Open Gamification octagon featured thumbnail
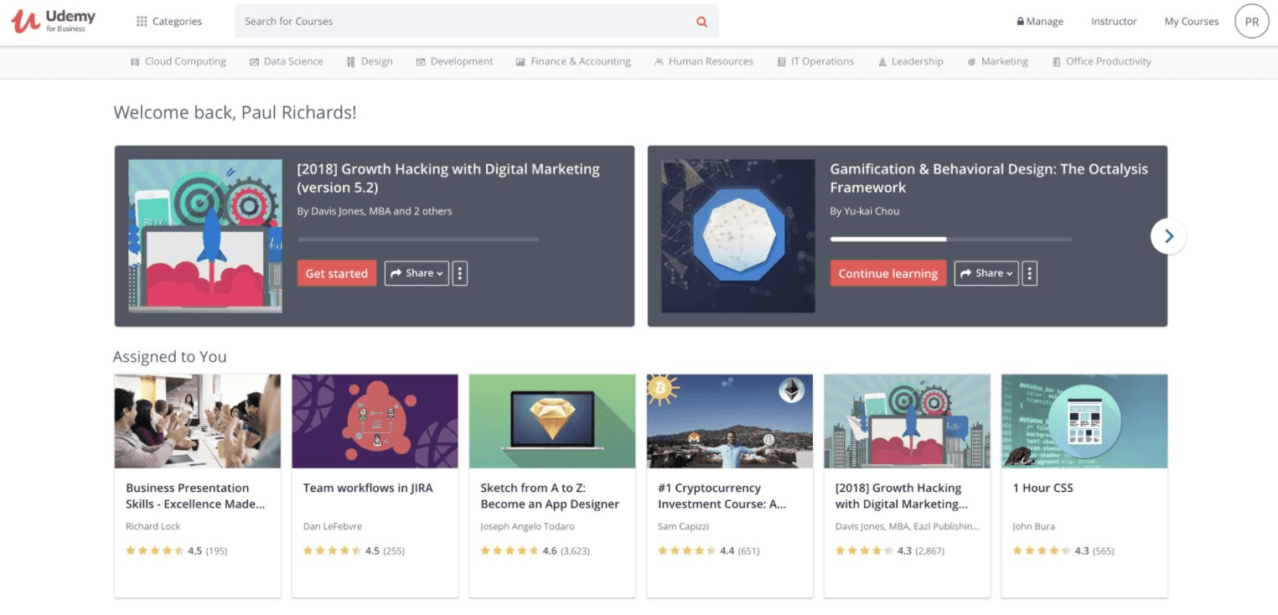Viewport: 1278px width, 615px height. (x=738, y=236)
